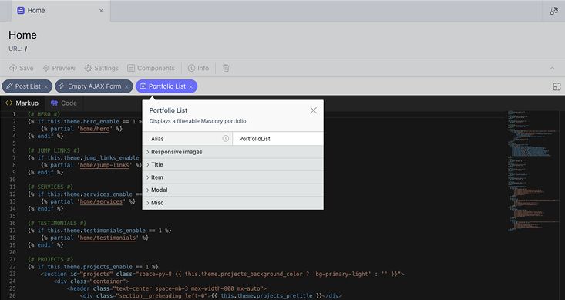Close the Portfolio List popup

click(x=314, y=110)
